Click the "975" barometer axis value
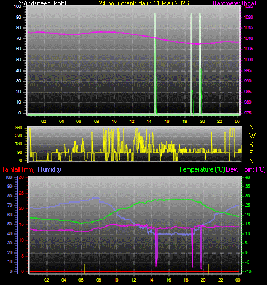Screen dimensions: 267x285 pos(248,113)
